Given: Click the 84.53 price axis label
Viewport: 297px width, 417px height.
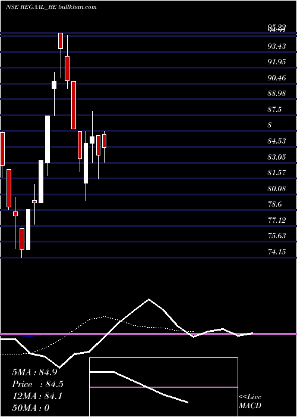Looking at the screenshot, I should pyautogui.click(x=277, y=141).
